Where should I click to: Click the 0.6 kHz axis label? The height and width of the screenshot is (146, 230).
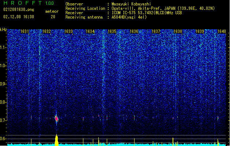point(3,139)
